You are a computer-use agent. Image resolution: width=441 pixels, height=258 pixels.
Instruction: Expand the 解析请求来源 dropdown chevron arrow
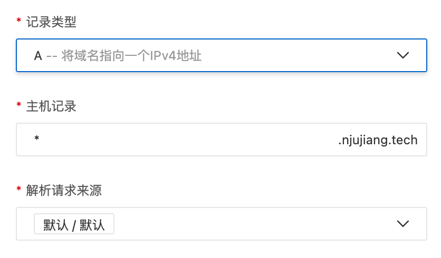pyautogui.click(x=402, y=224)
